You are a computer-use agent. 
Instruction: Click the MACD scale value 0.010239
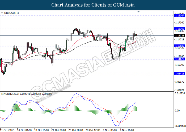(180, 93)
